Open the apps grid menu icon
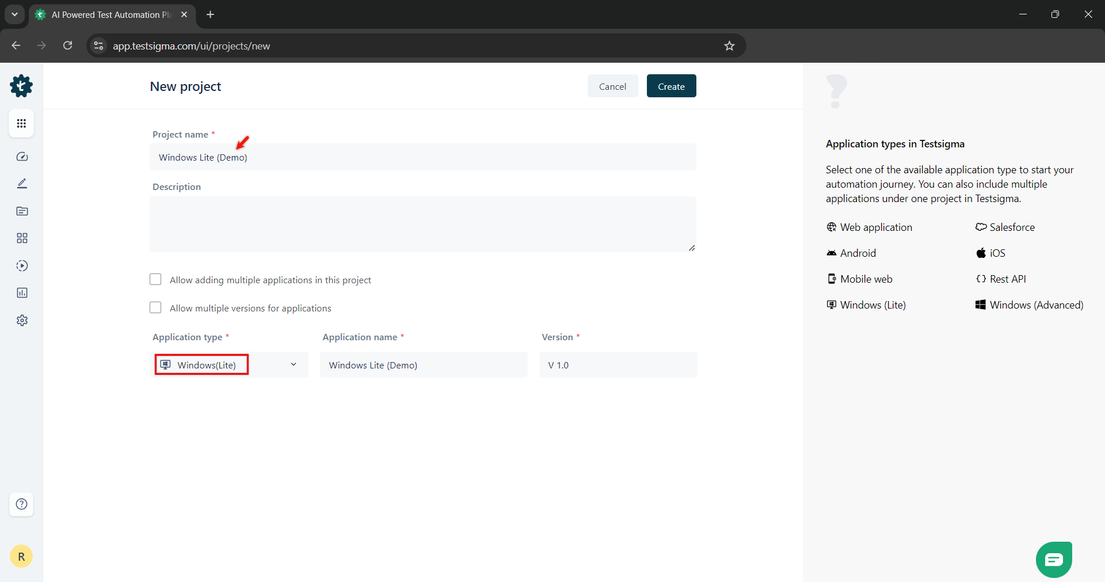 point(21,123)
